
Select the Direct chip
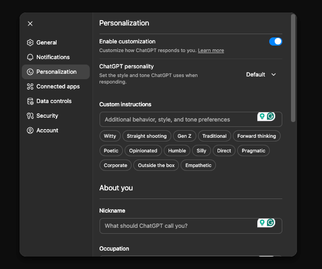(224, 151)
